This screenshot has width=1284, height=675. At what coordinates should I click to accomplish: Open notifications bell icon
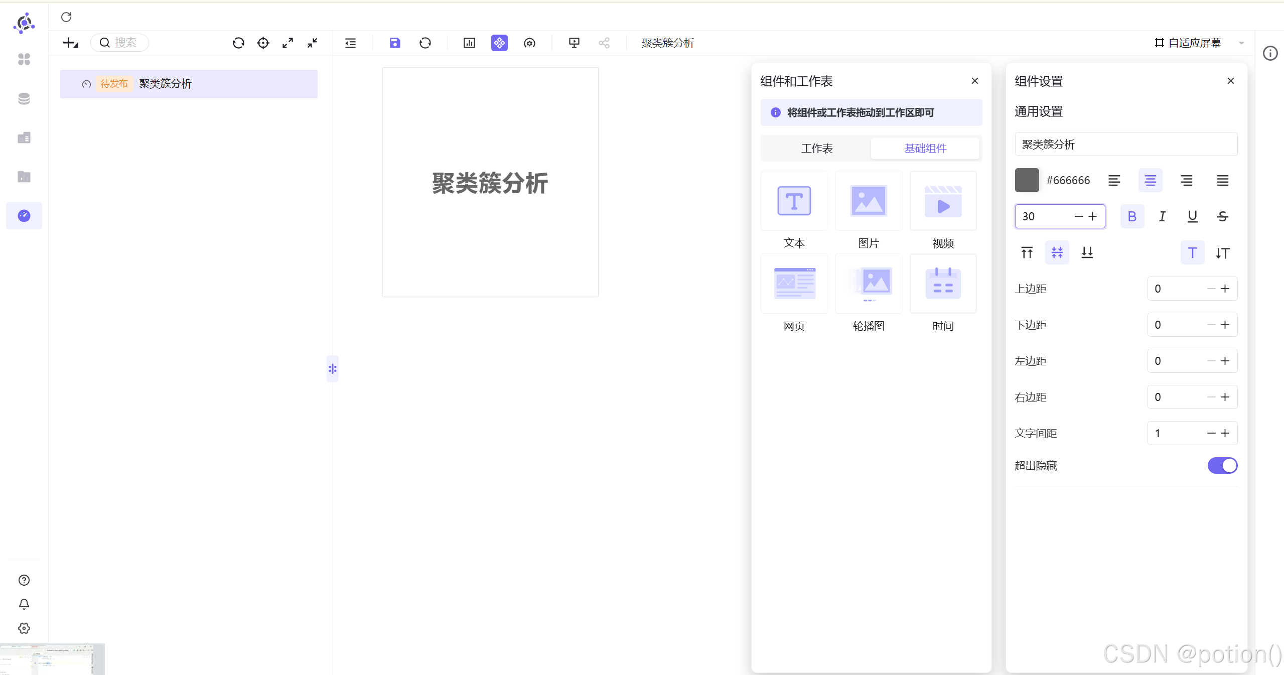tap(24, 604)
